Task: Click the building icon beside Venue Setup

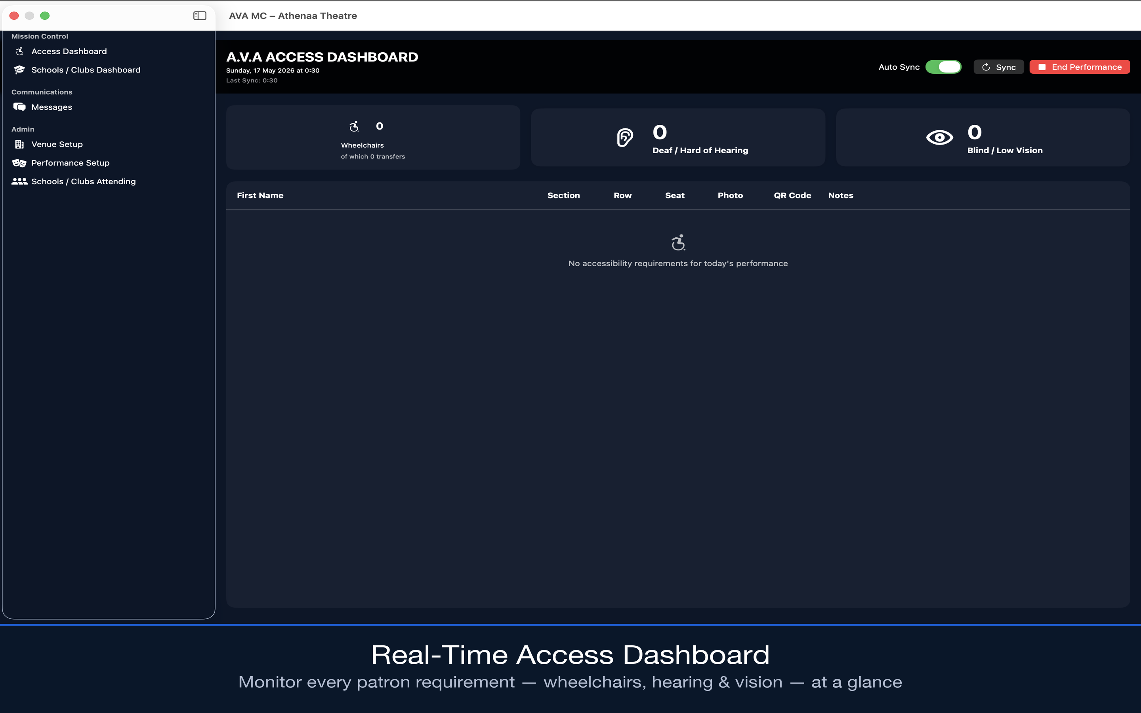Action: (19, 144)
